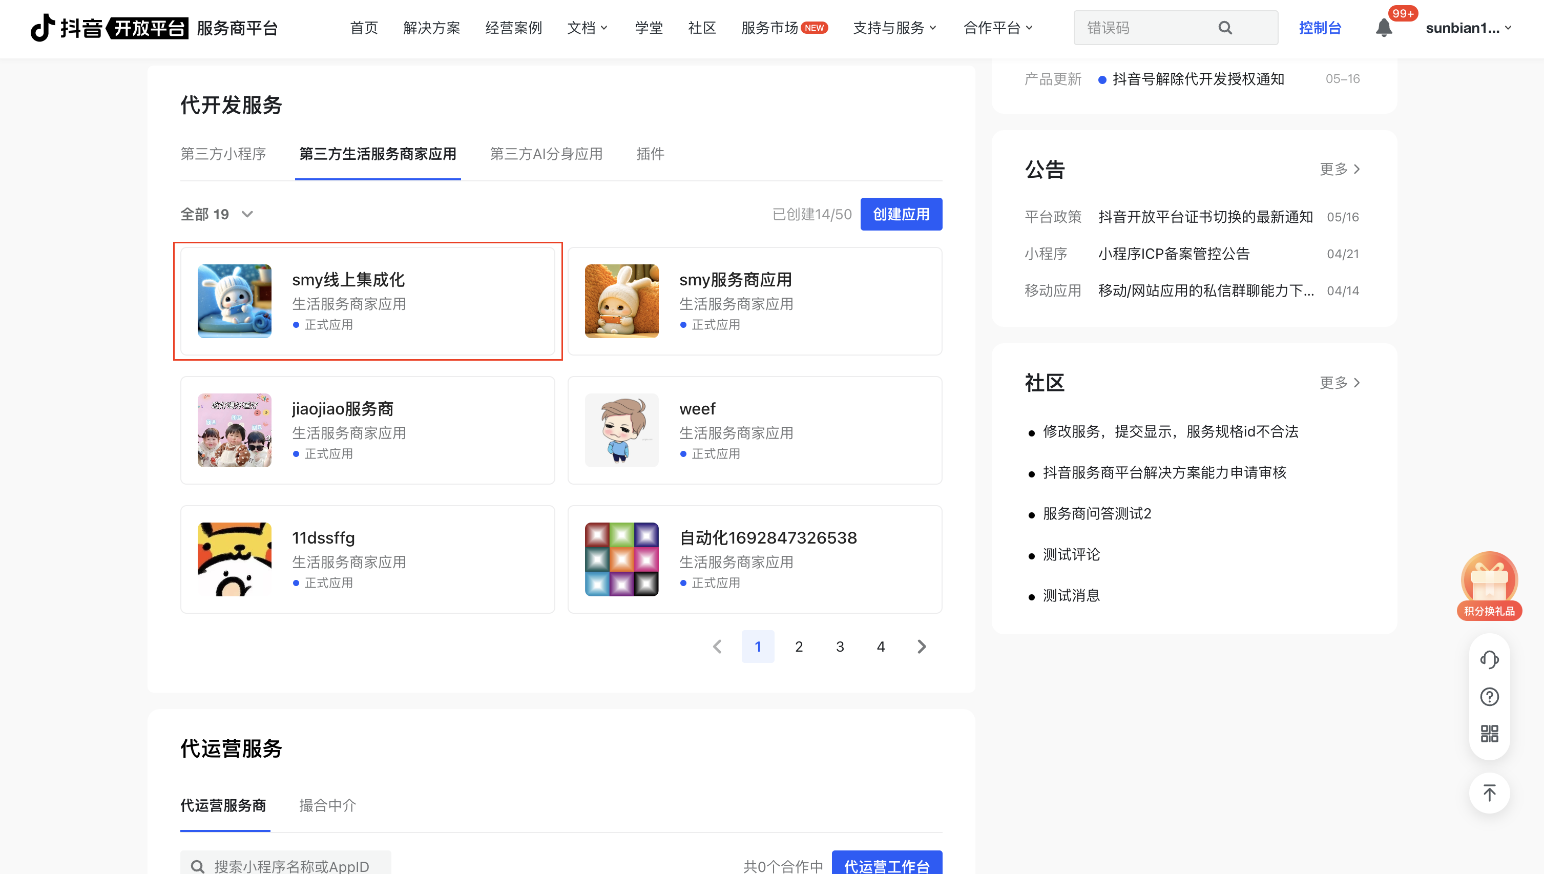Click weef app avatar image
The height and width of the screenshot is (874, 1544).
[622, 430]
